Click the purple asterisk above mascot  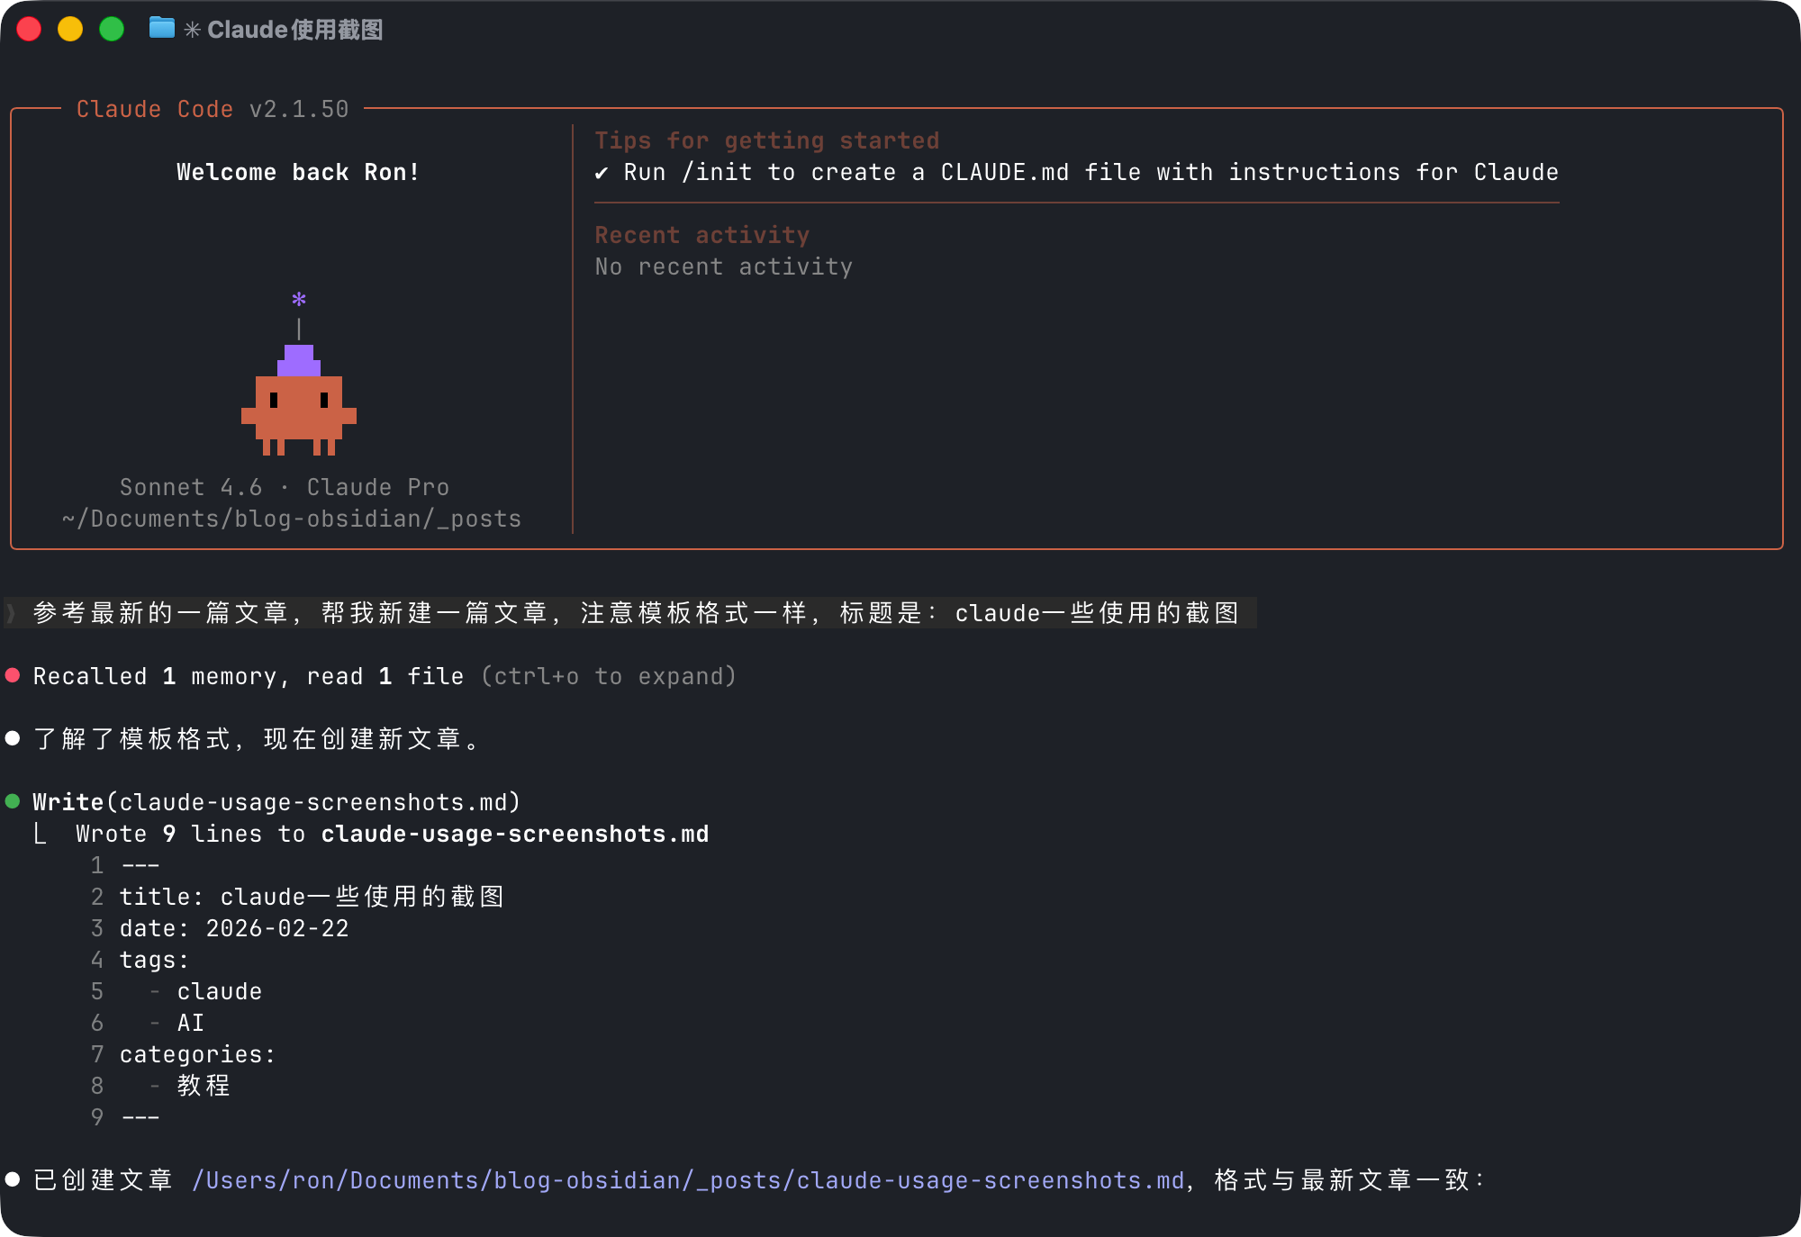coord(299,299)
